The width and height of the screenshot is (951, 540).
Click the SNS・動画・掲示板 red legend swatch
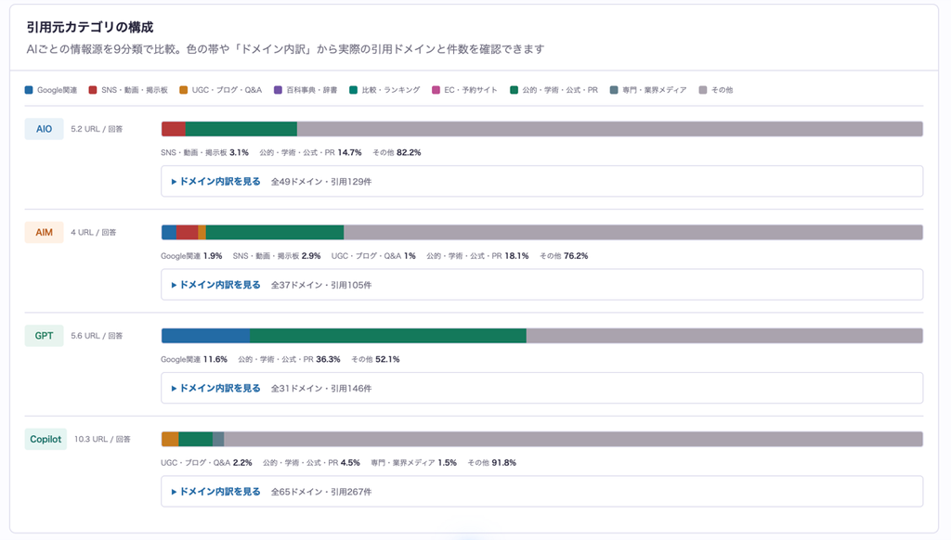click(93, 90)
